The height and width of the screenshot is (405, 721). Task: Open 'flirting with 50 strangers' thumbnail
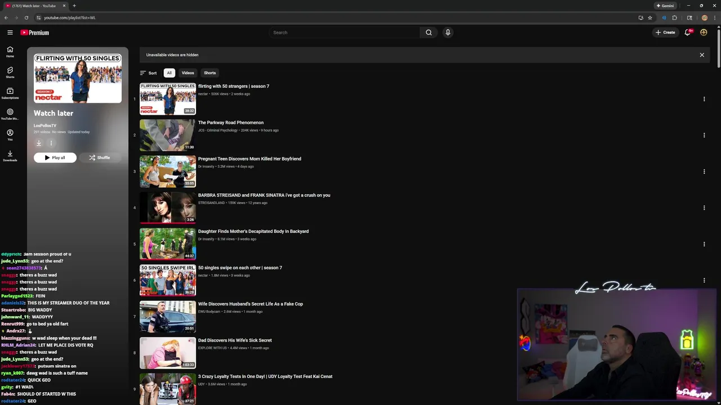click(x=168, y=99)
